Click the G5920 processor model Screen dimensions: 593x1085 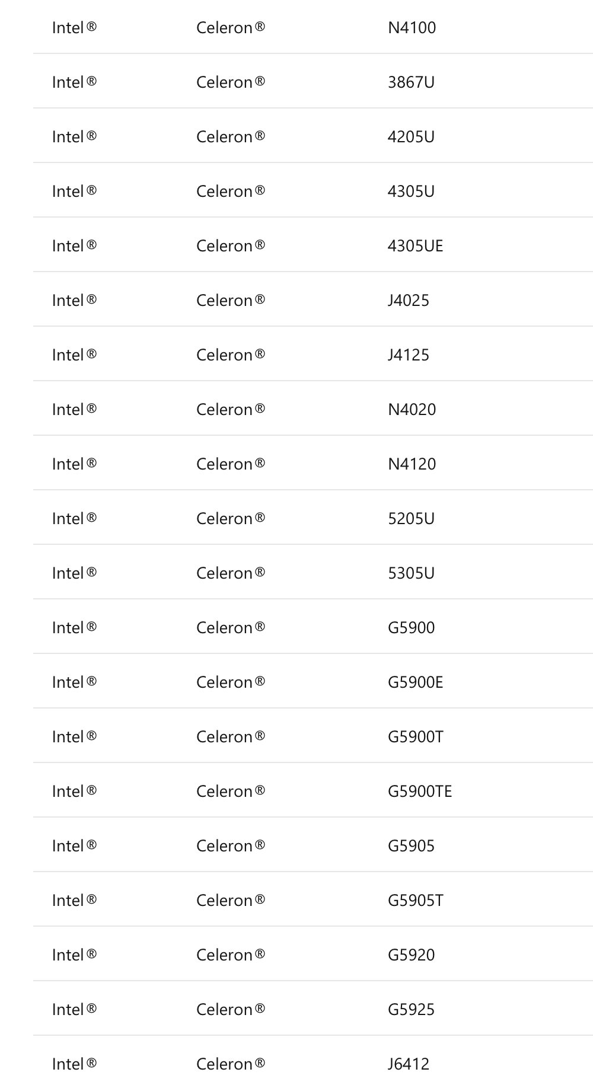coord(411,955)
